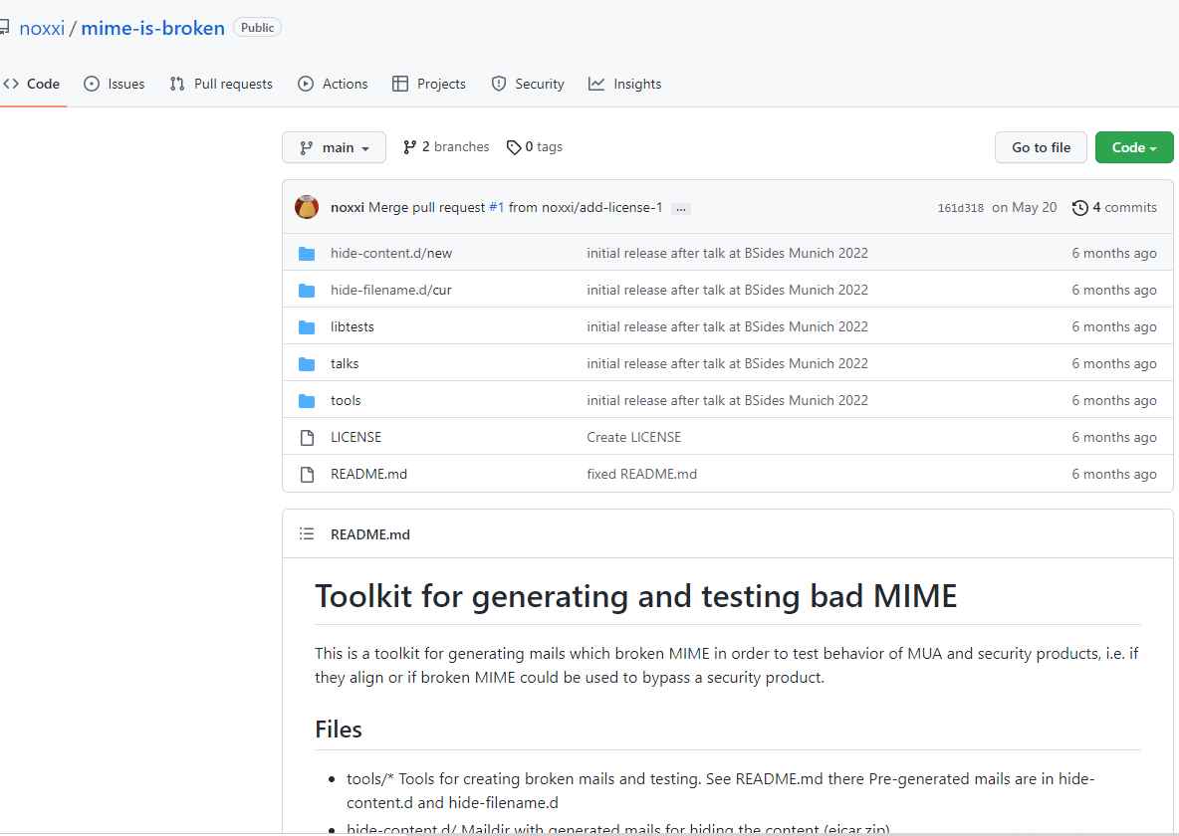This screenshot has height=836, width=1179.
Task: Select the Actions play-circle icon
Action: pyautogui.click(x=306, y=84)
